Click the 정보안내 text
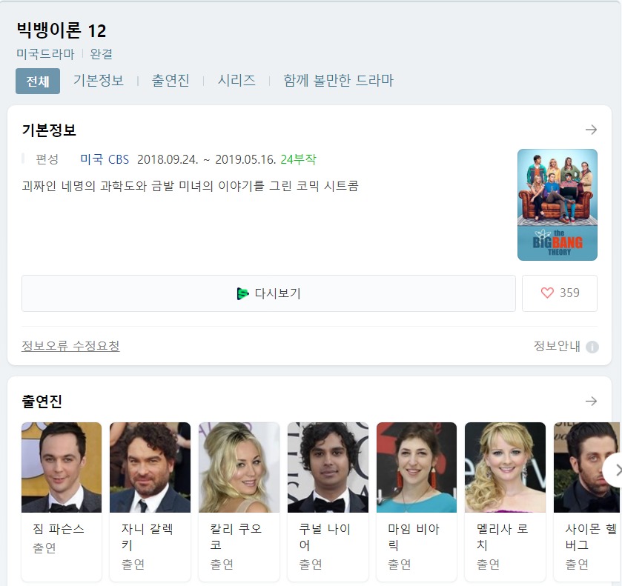 [x=557, y=346]
